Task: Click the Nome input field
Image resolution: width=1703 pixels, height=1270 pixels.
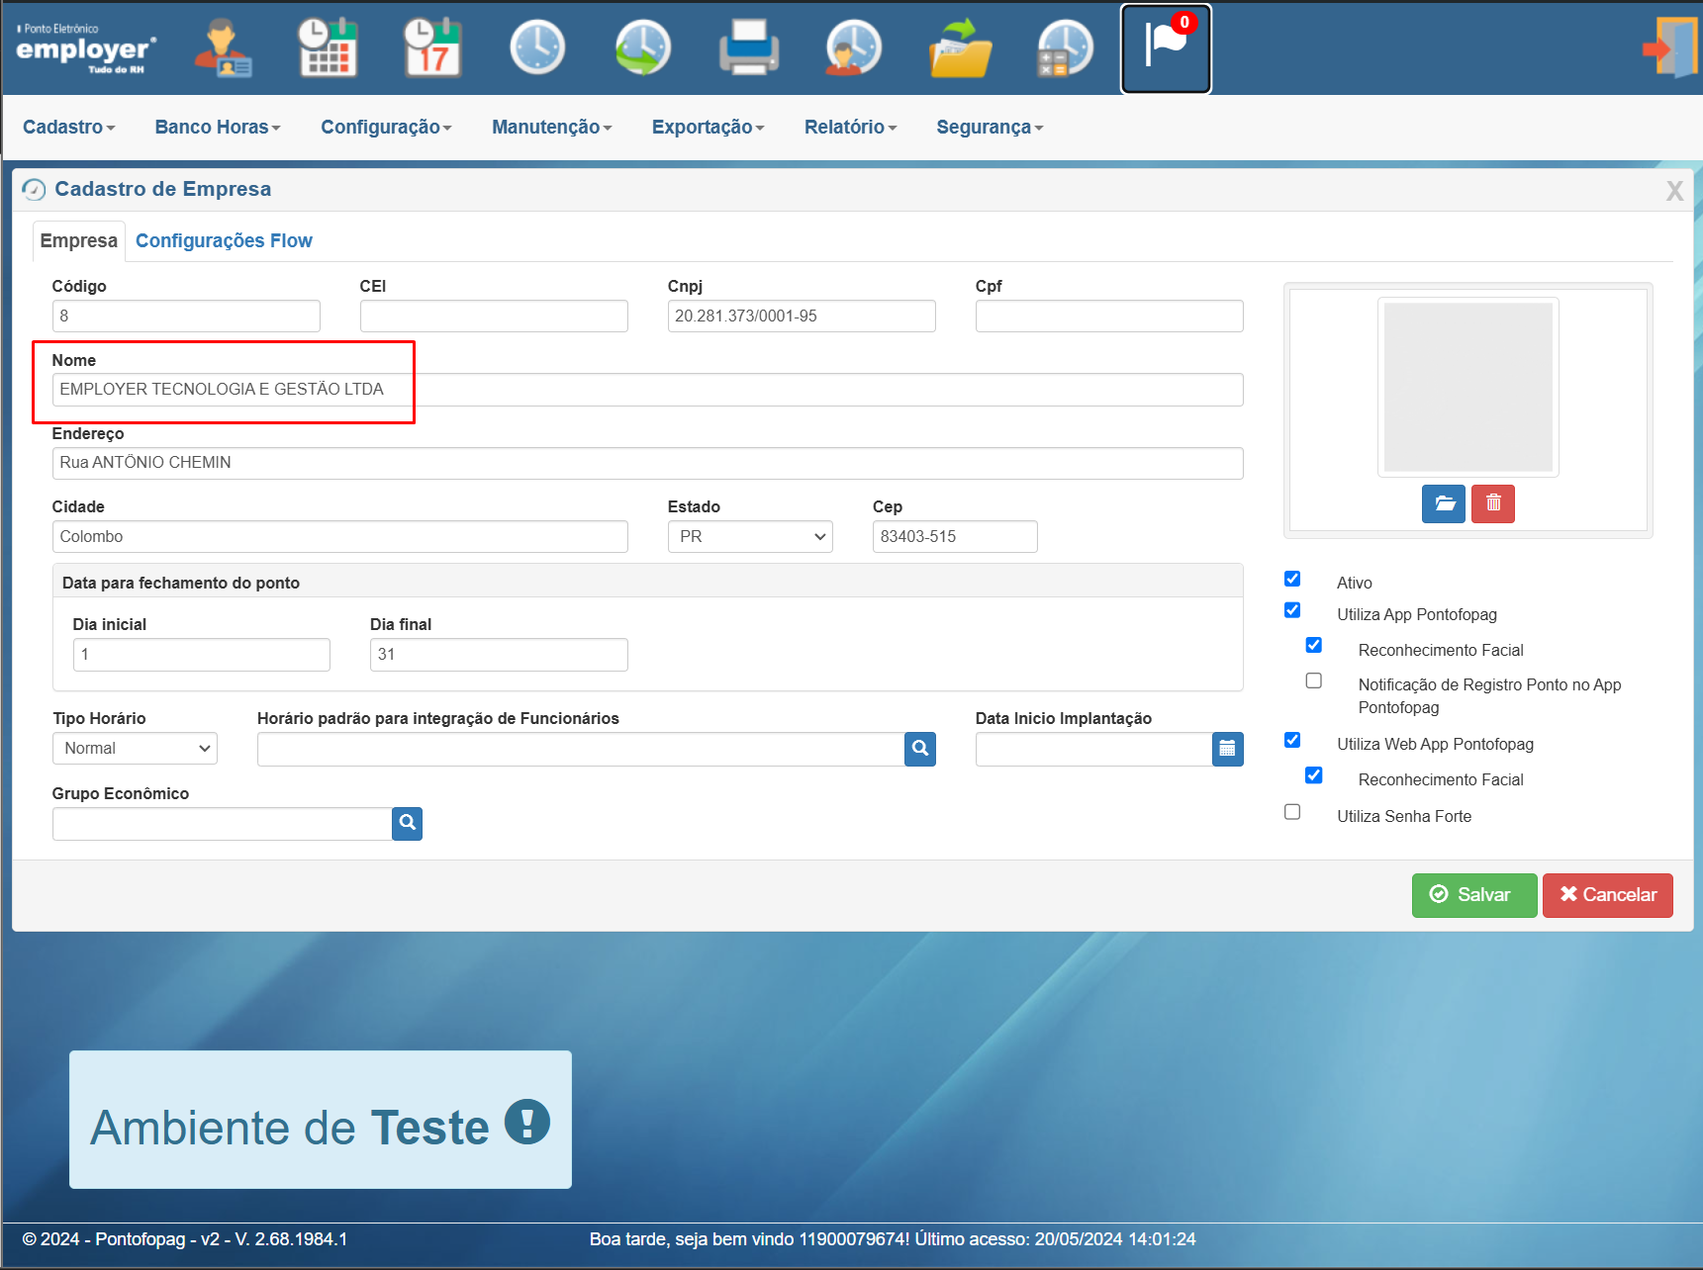Action: (648, 390)
